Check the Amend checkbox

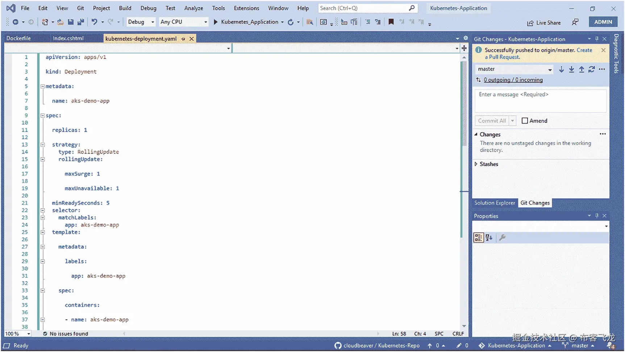tap(524, 121)
